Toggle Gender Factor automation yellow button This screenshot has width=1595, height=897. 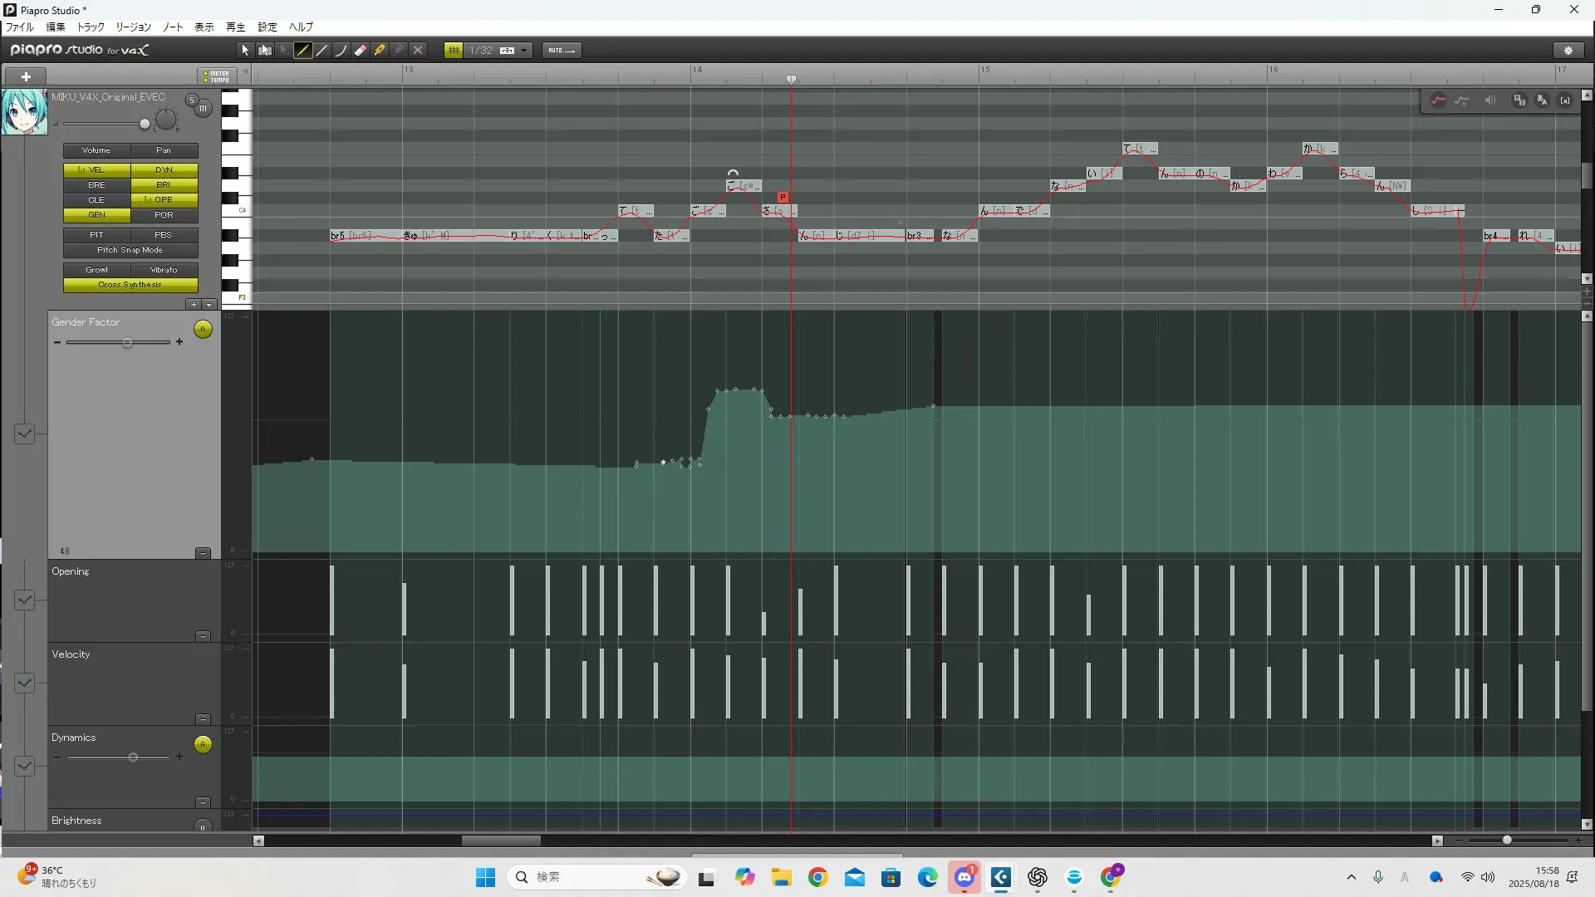coord(203,330)
